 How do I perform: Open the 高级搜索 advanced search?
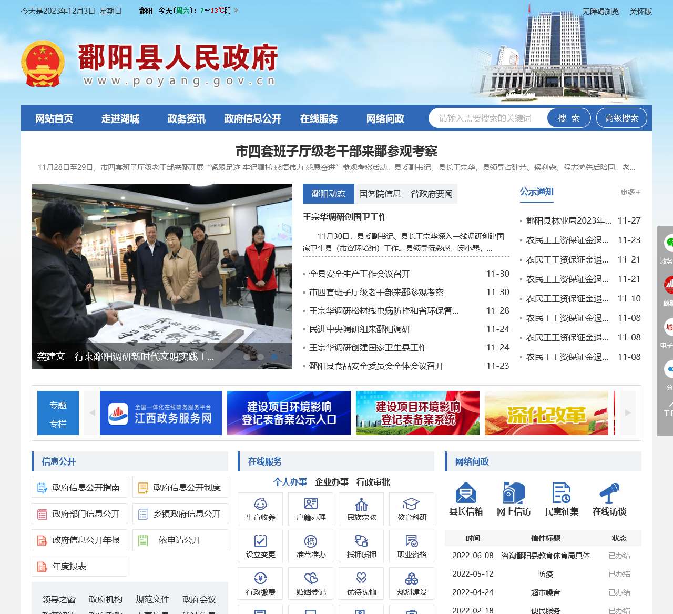tap(621, 118)
